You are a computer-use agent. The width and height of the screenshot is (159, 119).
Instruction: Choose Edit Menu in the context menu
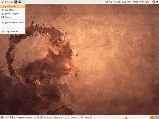pyautogui.click(x=13, y=10)
